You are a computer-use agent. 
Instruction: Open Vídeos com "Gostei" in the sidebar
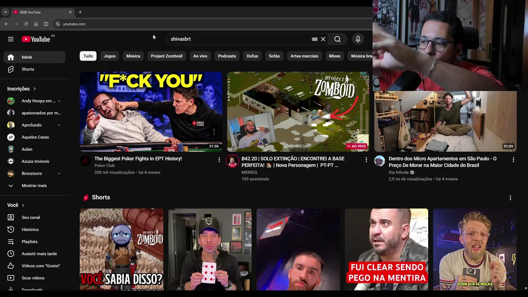pyautogui.click(x=35, y=266)
